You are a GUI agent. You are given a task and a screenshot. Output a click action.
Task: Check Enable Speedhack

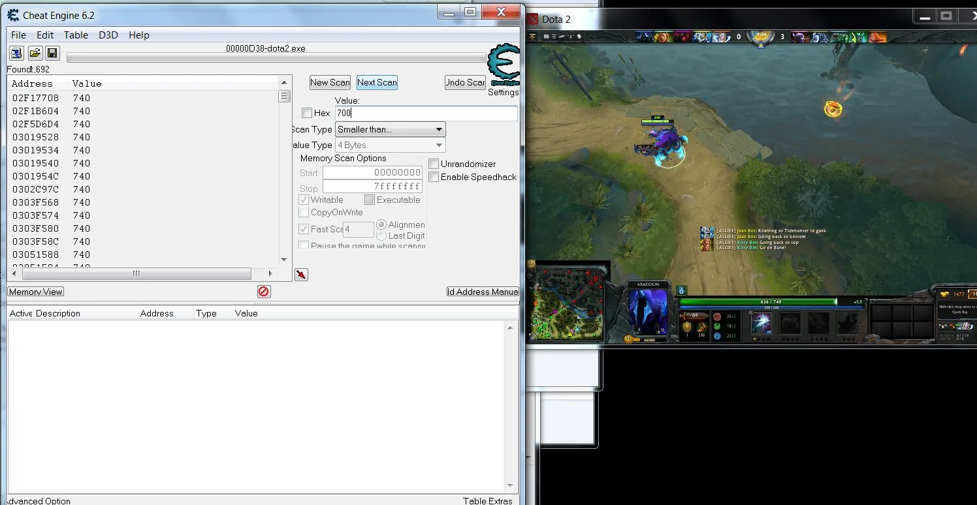434,177
